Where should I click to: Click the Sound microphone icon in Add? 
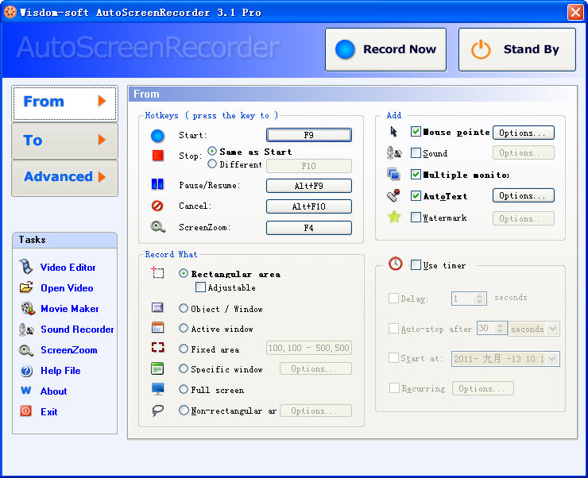coord(394,152)
